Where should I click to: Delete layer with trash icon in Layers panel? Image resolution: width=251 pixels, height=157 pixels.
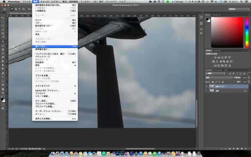[246, 149]
